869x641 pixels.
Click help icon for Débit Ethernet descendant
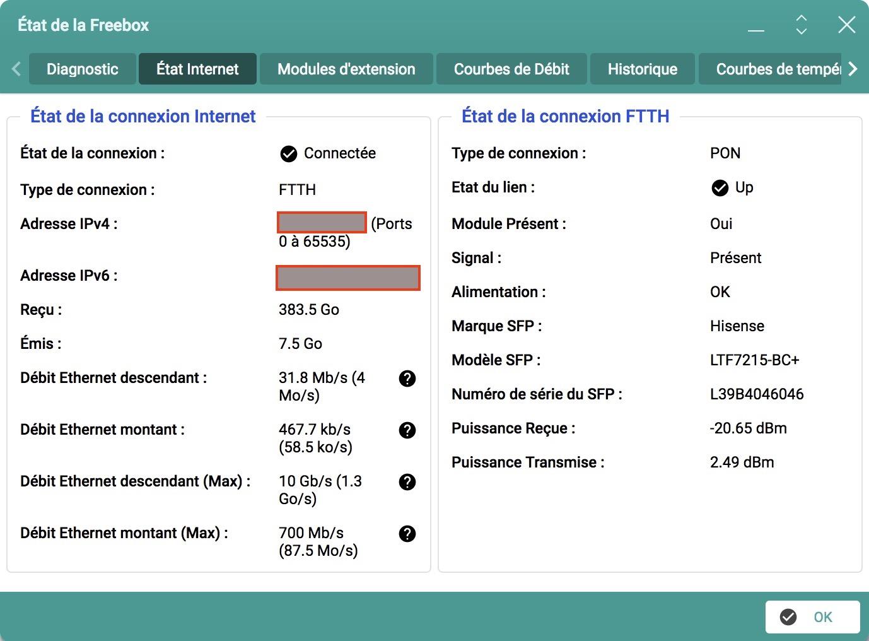(407, 379)
